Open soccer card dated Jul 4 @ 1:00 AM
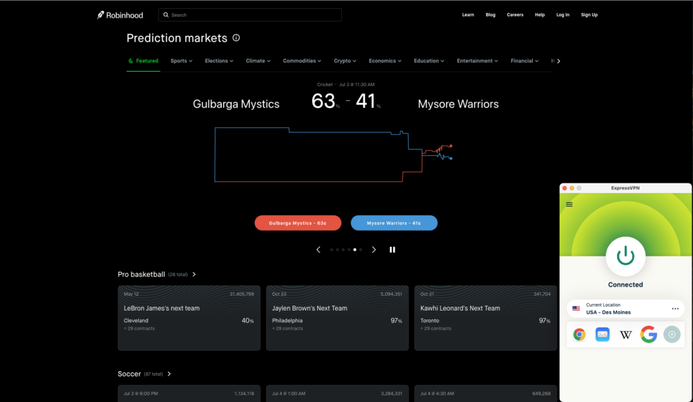 337,394
